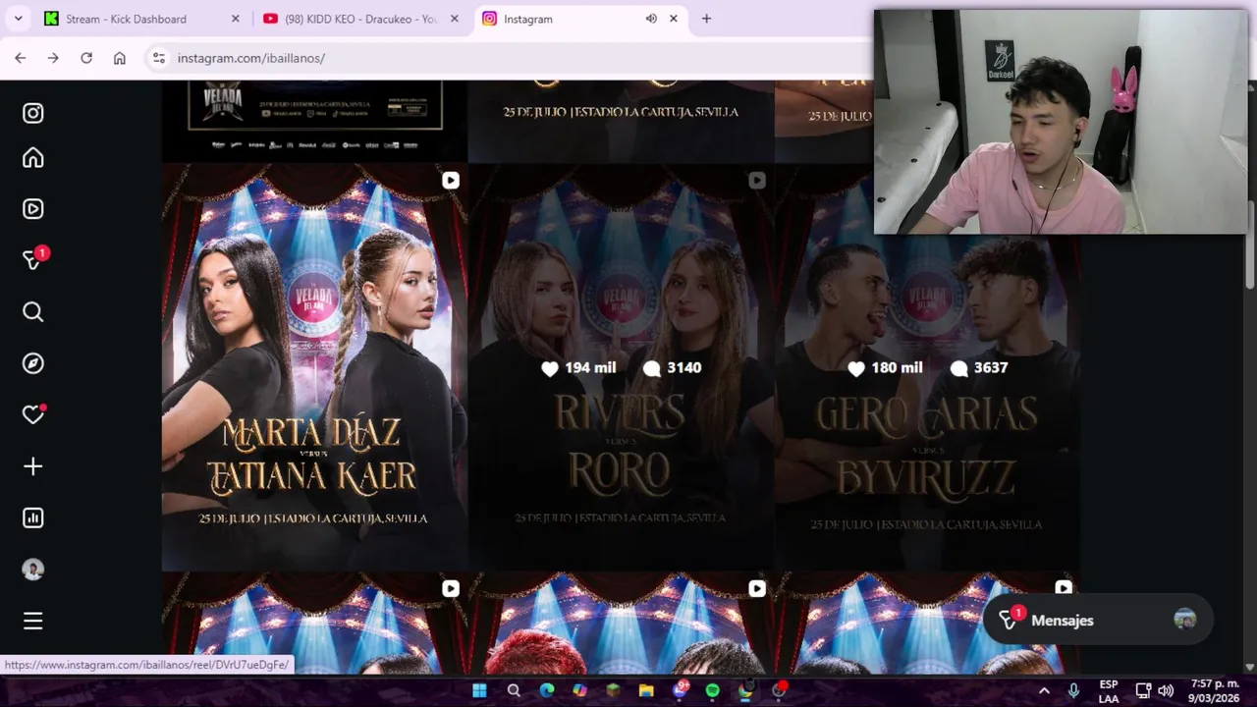Open the Dashboard chart icon in the sidebar
1257x707 pixels.
[x=33, y=517]
